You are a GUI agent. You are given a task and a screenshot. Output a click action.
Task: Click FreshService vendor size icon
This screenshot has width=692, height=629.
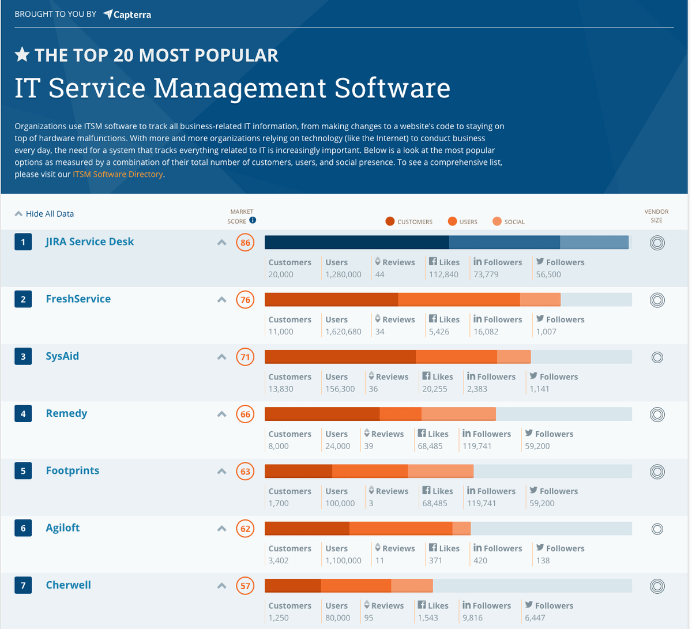[x=657, y=300]
